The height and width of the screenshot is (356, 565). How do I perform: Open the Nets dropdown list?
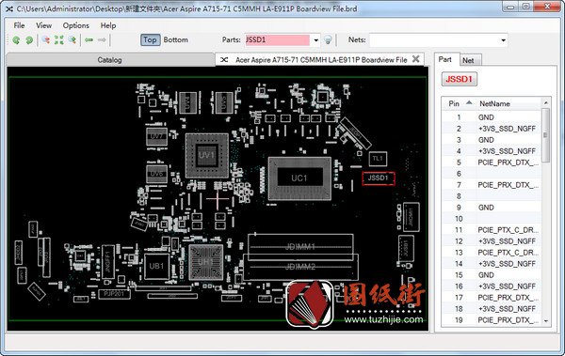pos(503,40)
